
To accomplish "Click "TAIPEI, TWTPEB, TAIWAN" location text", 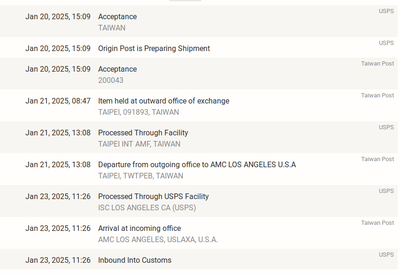I will tap(140, 176).
